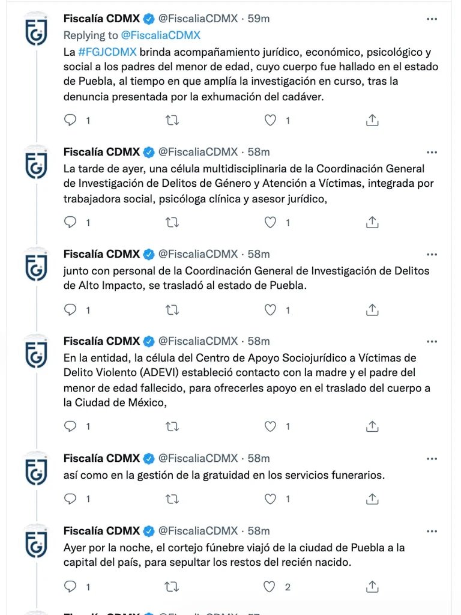This screenshot has height=615, width=461.
Task: Reply to the tweet about cortejo fúnebre
Action: coord(71,587)
